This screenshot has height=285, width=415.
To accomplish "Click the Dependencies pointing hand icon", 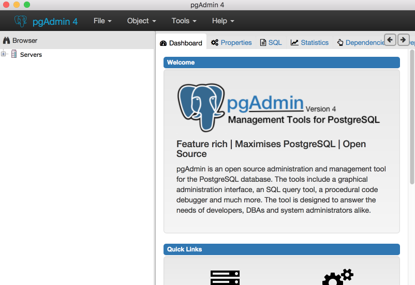I will (340, 42).
